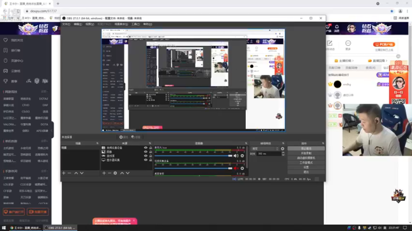
Task: Open audio settings gear for 视频采集设备 channel
Action: (x=242, y=168)
